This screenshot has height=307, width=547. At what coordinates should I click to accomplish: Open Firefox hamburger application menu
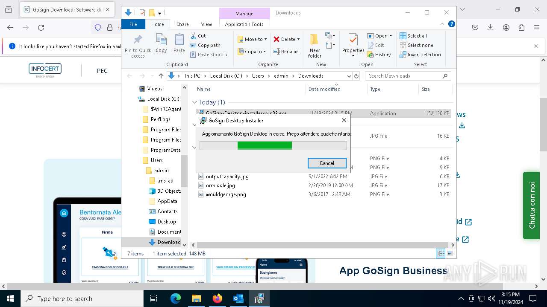click(x=536, y=27)
